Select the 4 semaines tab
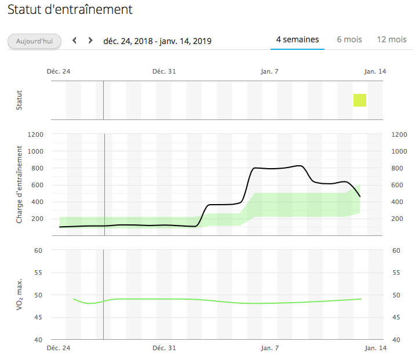 point(297,39)
